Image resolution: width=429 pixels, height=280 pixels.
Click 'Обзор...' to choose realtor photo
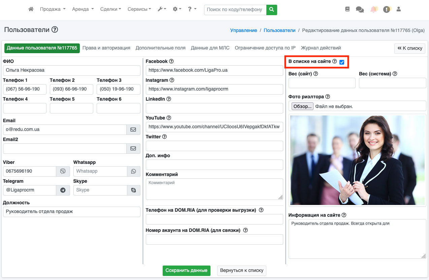click(x=302, y=106)
